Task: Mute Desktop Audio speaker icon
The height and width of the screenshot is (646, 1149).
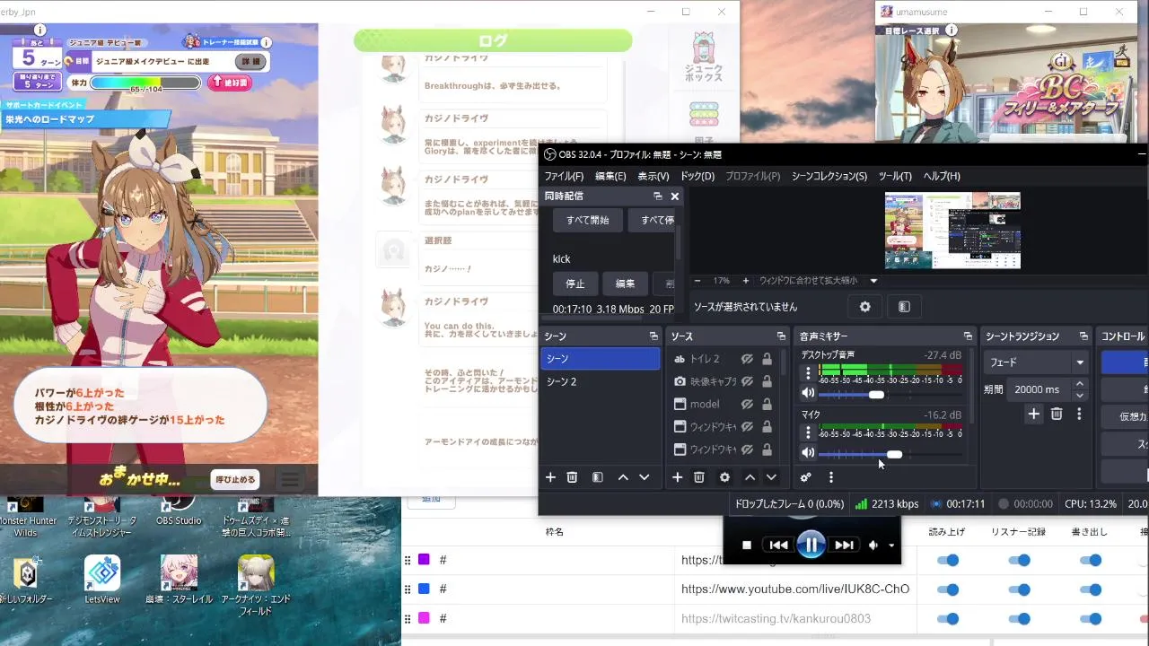Action: [x=808, y=393]
